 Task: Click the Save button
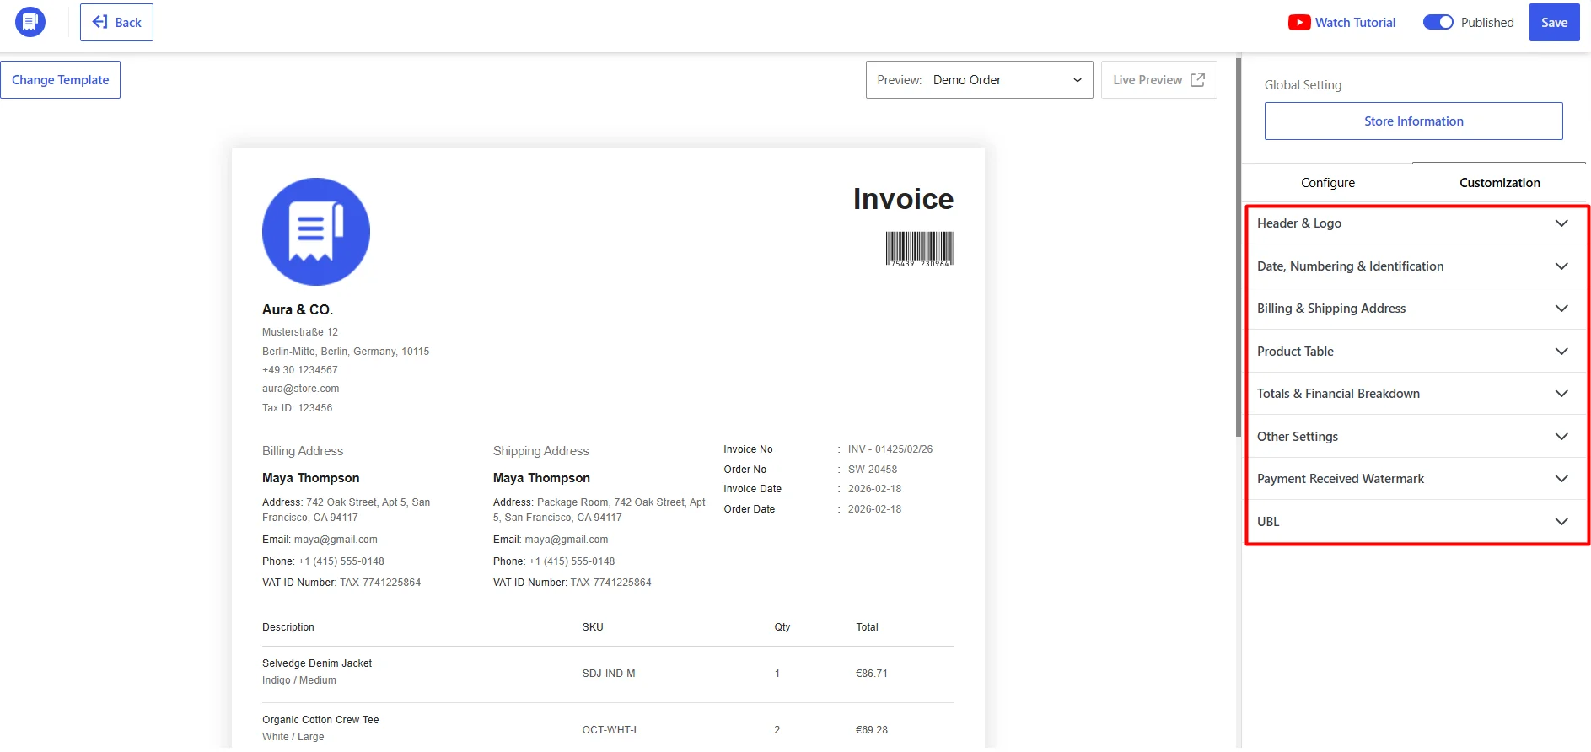pos(1554,23)
